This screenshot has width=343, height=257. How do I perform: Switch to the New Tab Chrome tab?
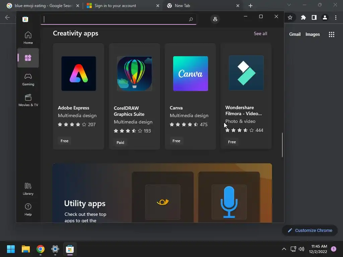(x=183, y=6)
